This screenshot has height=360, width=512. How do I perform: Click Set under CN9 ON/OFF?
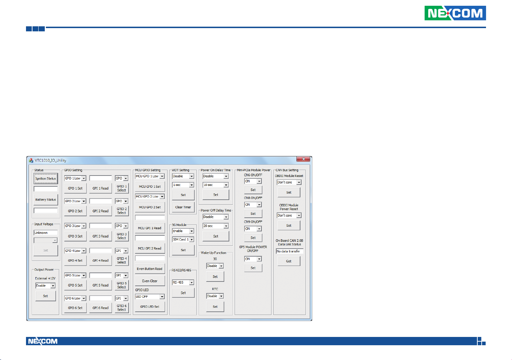(253, 238)
